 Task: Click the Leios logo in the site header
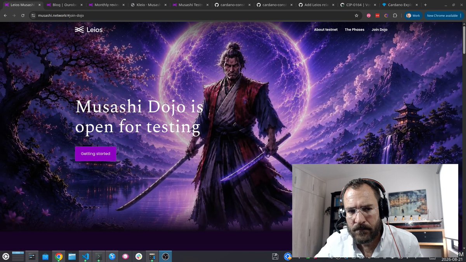[89, 29]
